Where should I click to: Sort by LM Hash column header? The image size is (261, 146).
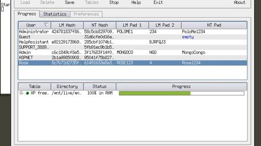click(x=67, y=25)
